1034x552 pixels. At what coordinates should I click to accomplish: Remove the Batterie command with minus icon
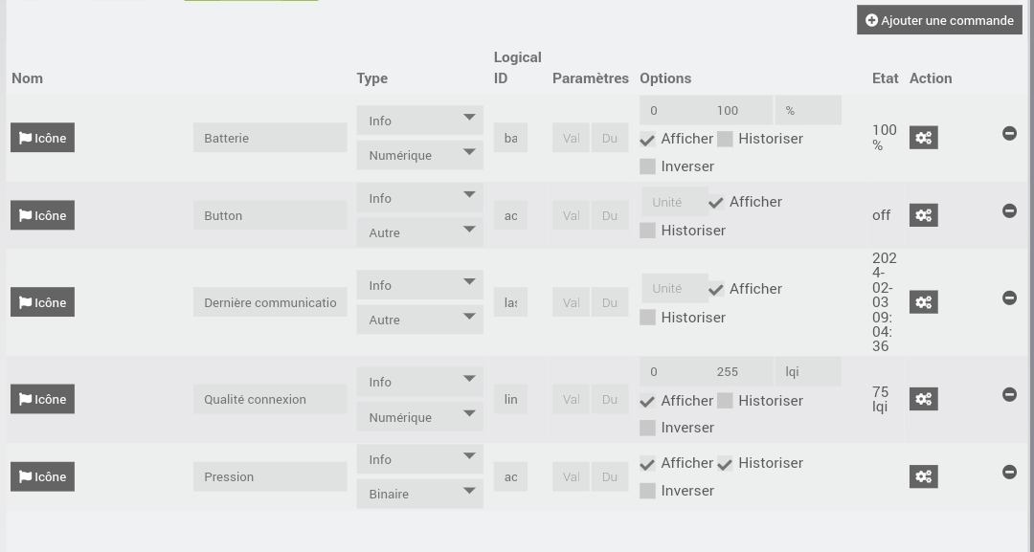coord(1009,133)
